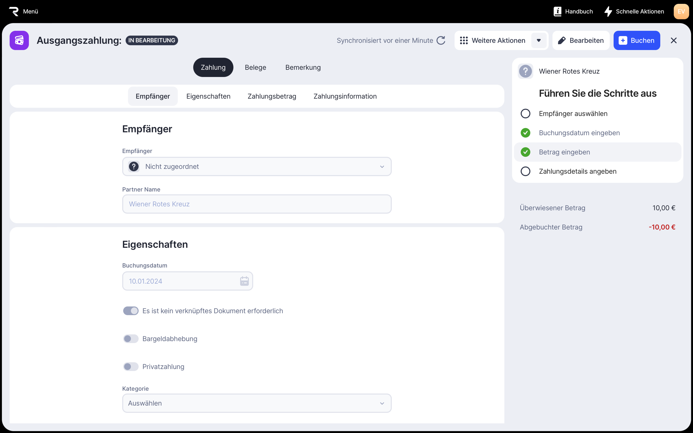Image resolution: width=693 pixels, height=433 pixels.
Task: Jump to the Zahlungsbetrag section tab
Action: coord(272,96)
